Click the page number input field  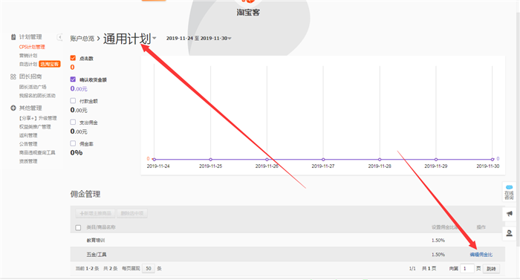[x=467, y=268]
